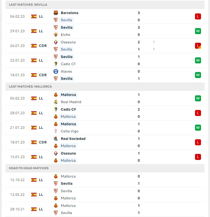Click the Spain flag on the 26.01.23 row
Image resolution: width=210 pixels, height=217 pixels.
point(34,46)
